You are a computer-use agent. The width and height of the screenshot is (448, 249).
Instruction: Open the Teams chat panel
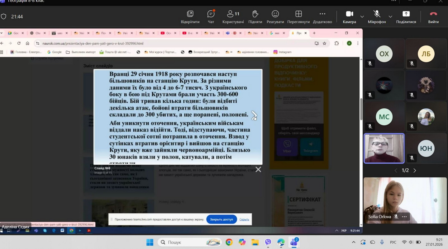pos(211,17)
